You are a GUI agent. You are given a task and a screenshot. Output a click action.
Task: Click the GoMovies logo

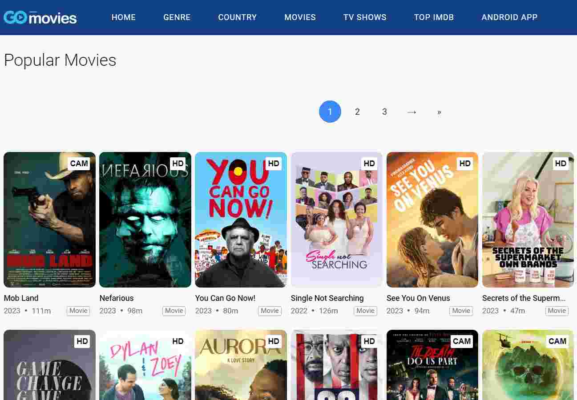(x=40, y=17)
